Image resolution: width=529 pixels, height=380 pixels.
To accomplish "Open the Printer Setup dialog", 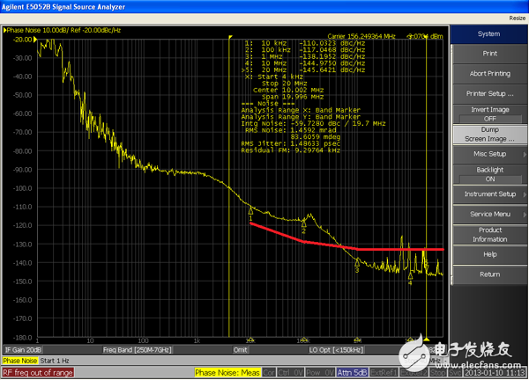I will pyautogui.click(x=489, y=93).
